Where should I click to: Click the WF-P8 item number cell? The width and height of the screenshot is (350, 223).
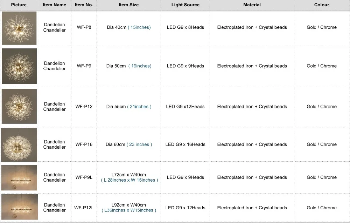(84, 27)
